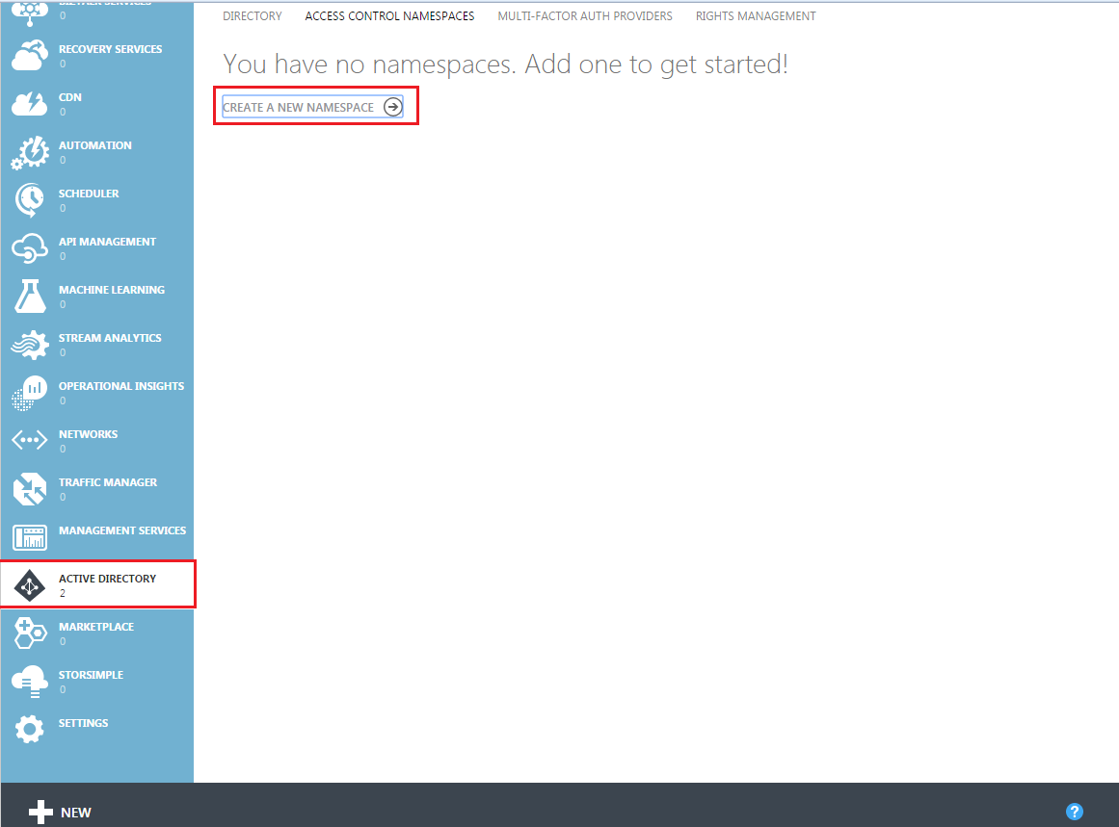
Task: Switch to the Directory tab
Action: tap(252, 15)
